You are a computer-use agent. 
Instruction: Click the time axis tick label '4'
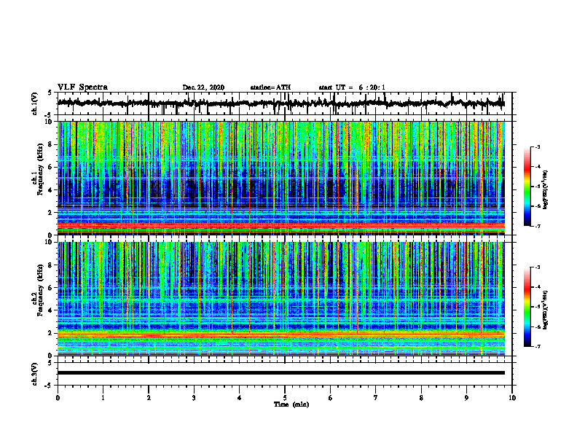click(x=240, y=398)
